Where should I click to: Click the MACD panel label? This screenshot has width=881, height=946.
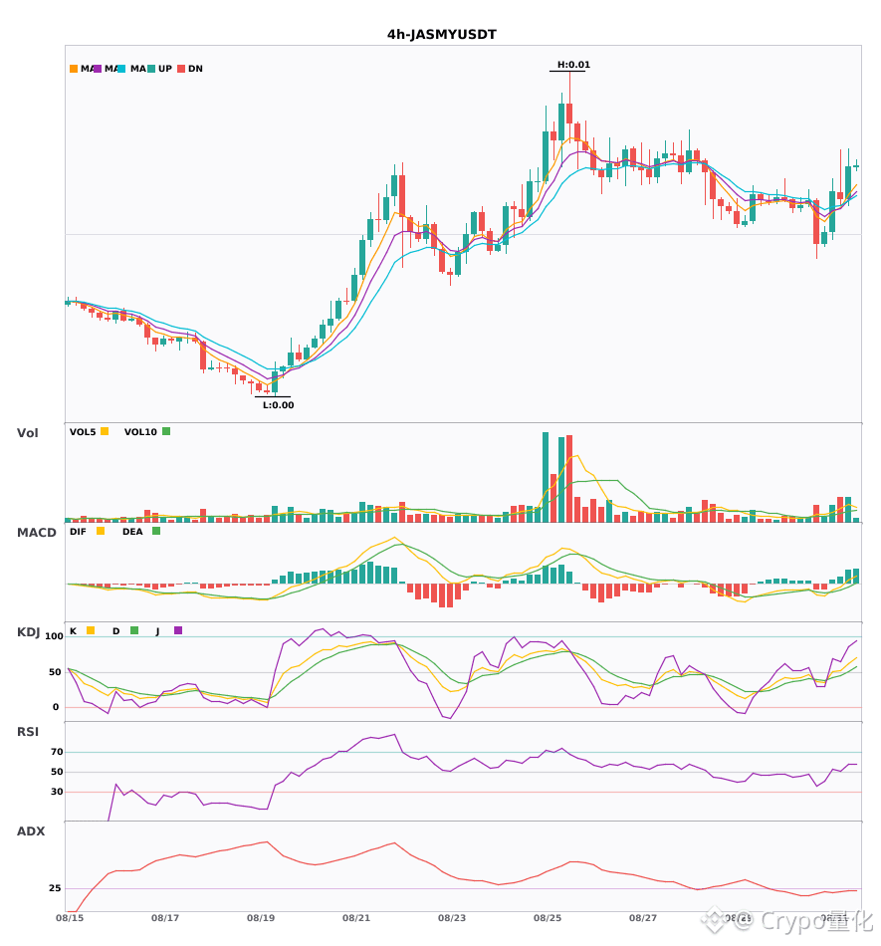[36, 533]
